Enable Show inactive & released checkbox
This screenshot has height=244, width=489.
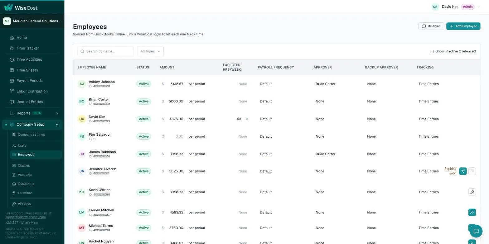pos(432,52)
